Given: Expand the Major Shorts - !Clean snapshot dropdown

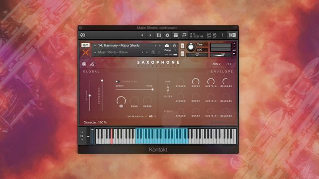Looking at the screenshot, I should 95,52.
